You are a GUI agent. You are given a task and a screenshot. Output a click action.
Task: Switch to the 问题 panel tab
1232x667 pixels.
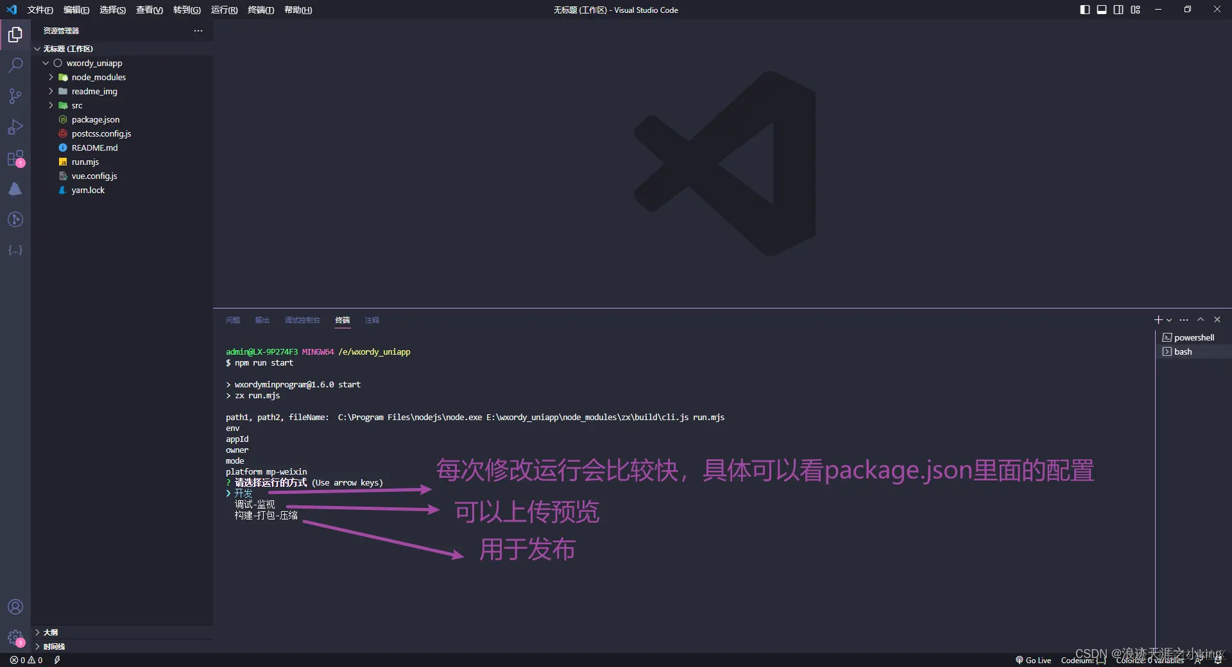[233, 320]
